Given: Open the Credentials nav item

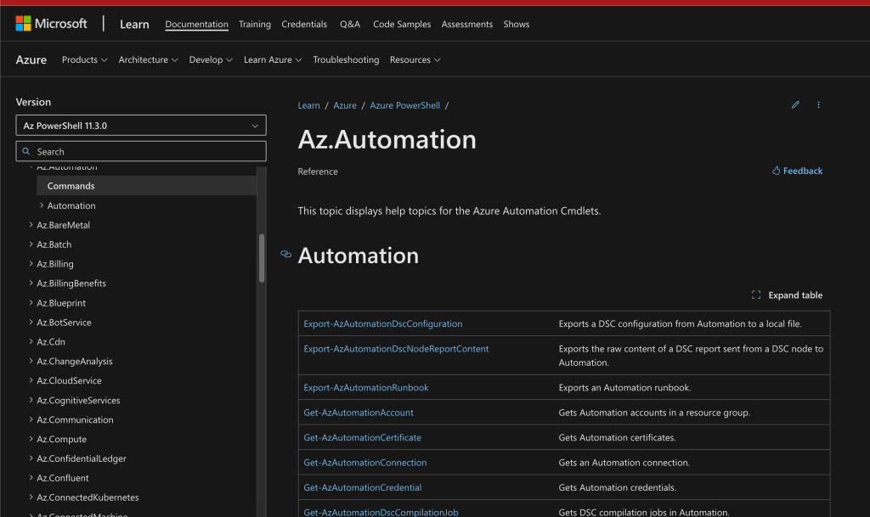Looking at the screenshot, I should click(304, 24).
